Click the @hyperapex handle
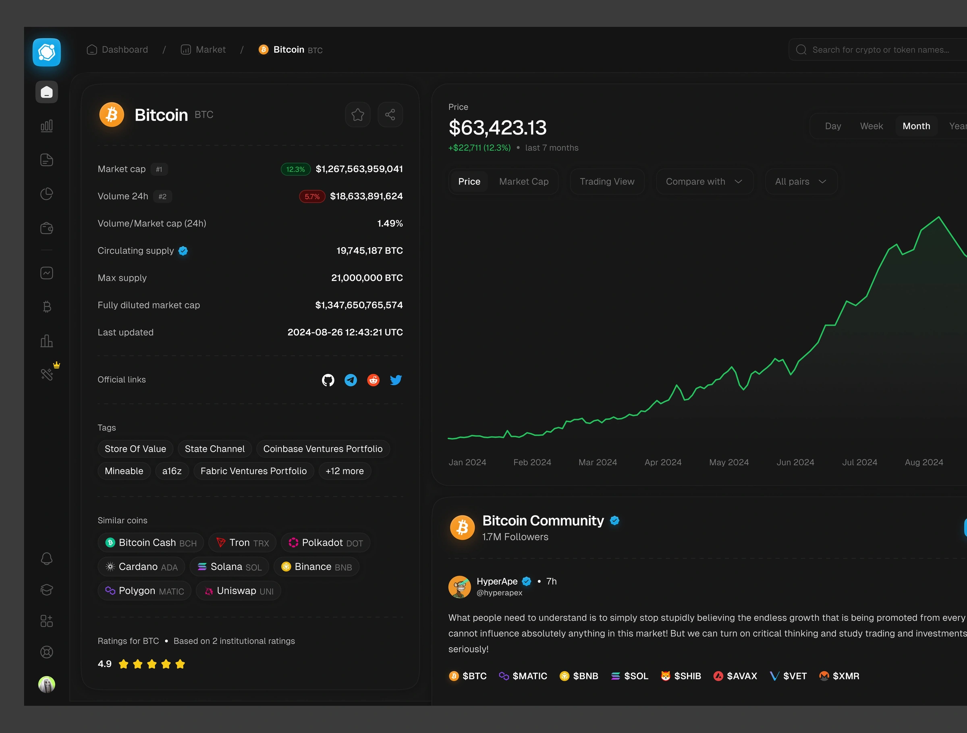The width and height of the screenshot is (967, 733). pyautogui.click(x=499, y=593)
